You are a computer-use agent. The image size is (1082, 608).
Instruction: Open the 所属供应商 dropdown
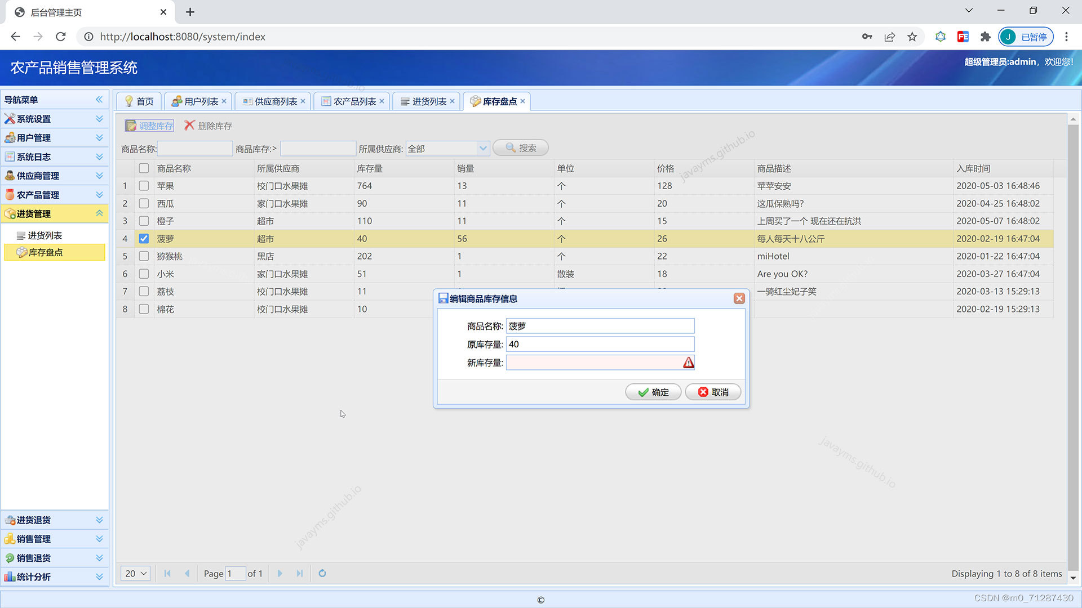(x=483, y=149)
